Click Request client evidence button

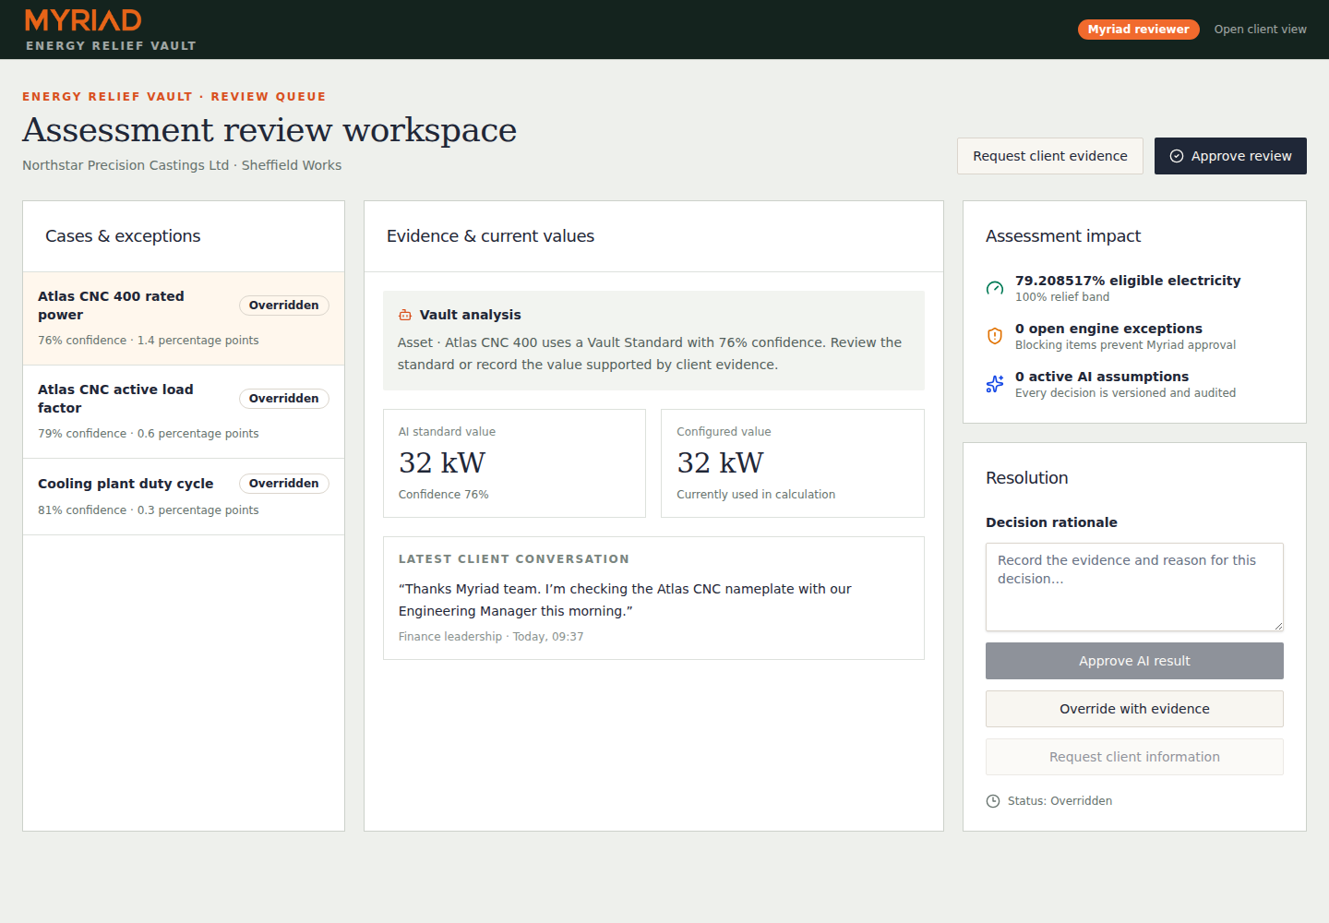1050,156
